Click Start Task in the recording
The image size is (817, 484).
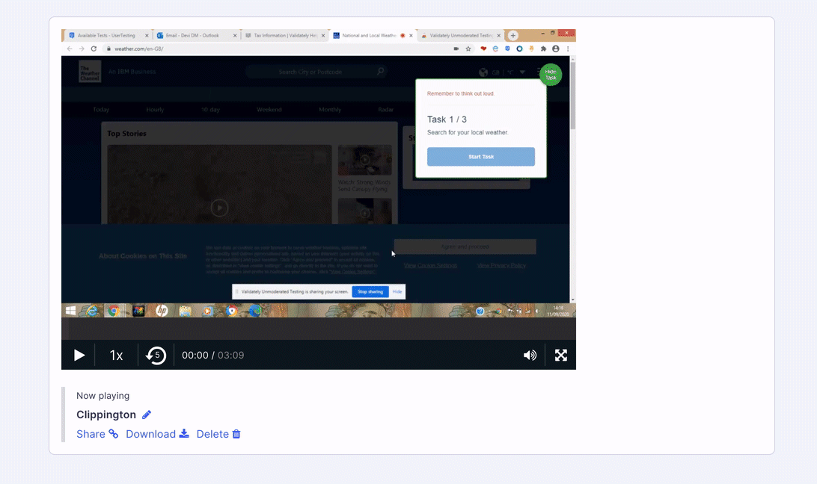point(481,157)
